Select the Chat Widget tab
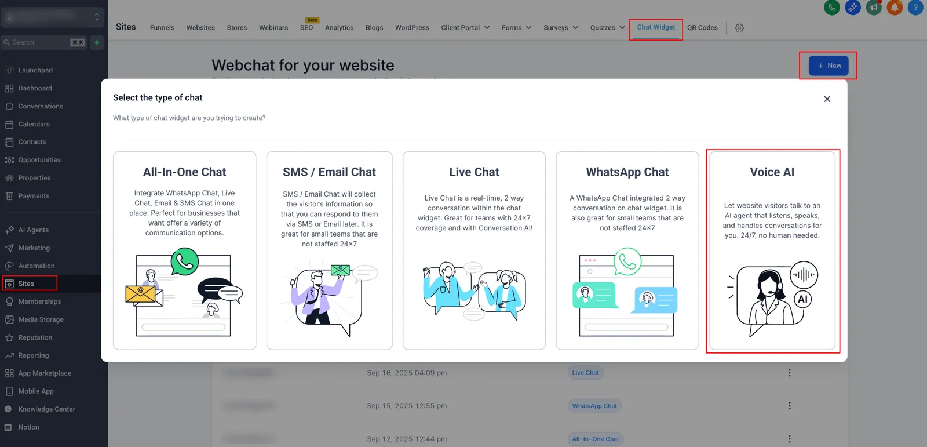Screen dimensions: 927x447 click(656, 27)
